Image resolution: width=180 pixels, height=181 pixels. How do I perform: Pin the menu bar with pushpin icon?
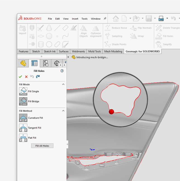coord(105,19)
